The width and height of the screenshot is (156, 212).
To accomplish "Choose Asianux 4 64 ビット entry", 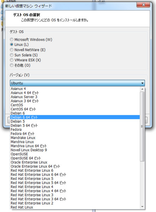I will pyautogui.click(x=75, y=93).
